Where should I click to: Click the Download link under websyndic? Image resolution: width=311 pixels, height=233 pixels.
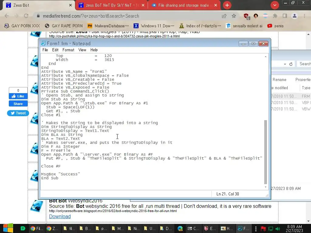coord(60,216)
